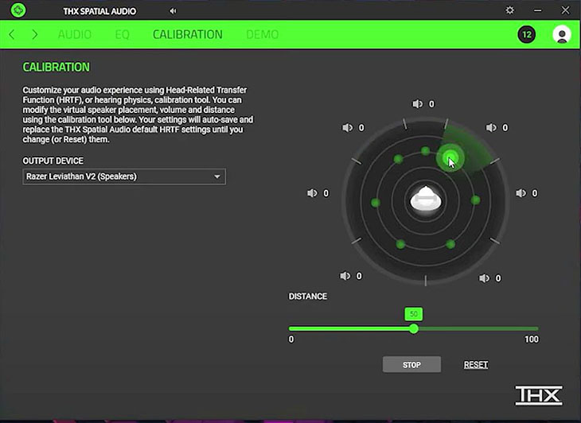Select the CALIBRATION tab

[x=188, y=34]
